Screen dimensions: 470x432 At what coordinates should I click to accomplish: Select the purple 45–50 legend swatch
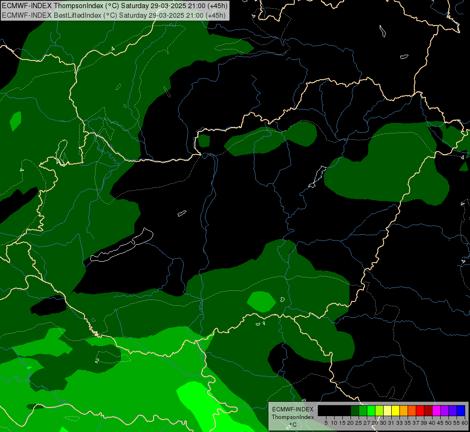coord(445,410)
